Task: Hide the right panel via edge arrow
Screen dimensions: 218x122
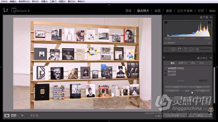Action: tap(217, 67)
